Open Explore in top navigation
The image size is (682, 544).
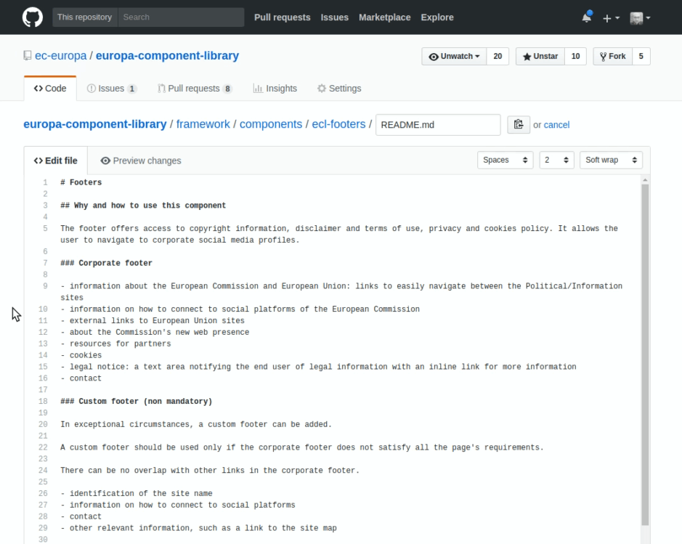coord(437,17)
